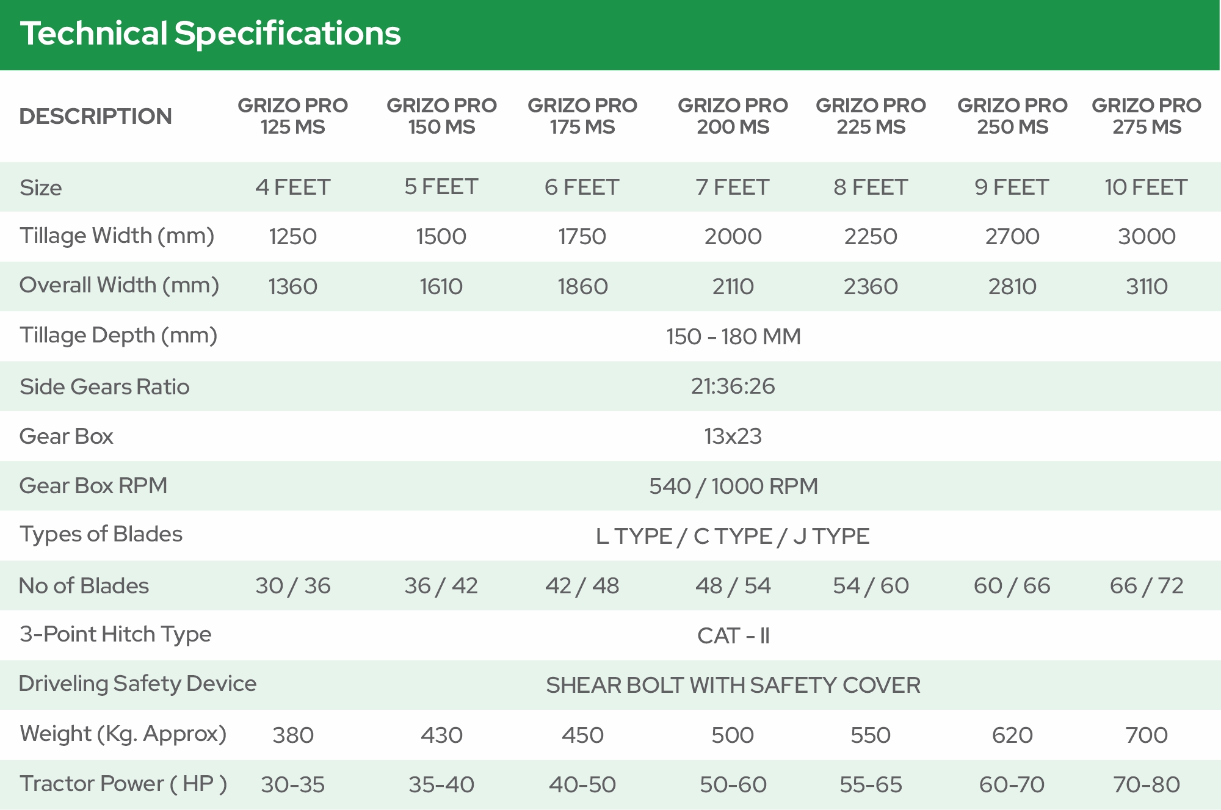Click the GRIZO PRO 250 MS column header
This screenshot has width=1221, height=810.
(1012, 116)
